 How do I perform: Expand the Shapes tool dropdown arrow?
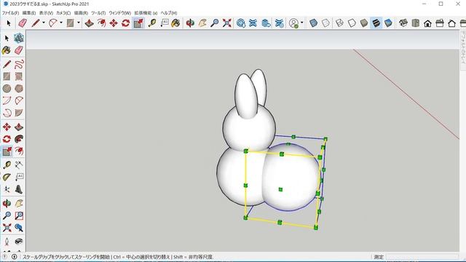point(79,23)
